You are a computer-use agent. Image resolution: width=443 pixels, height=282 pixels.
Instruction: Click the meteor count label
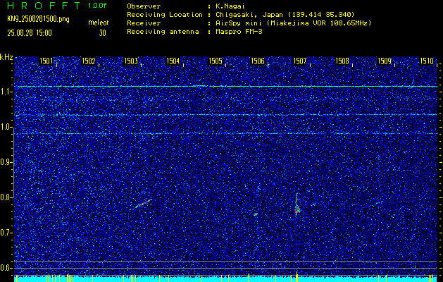[x=99, y=23]
